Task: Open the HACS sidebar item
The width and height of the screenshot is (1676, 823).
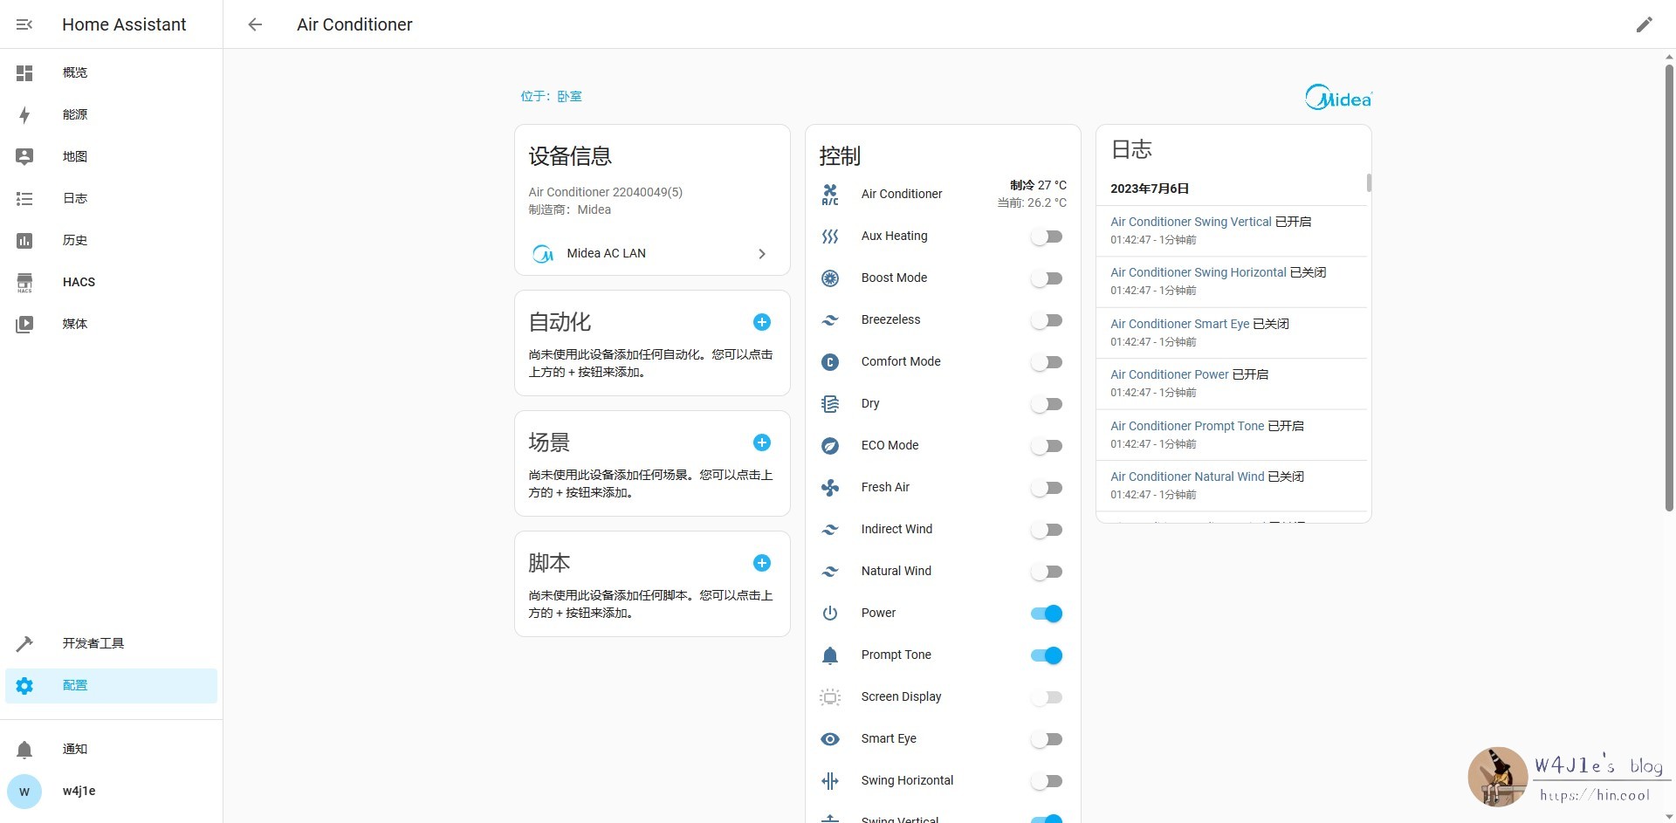Action: tap(79, 282)
